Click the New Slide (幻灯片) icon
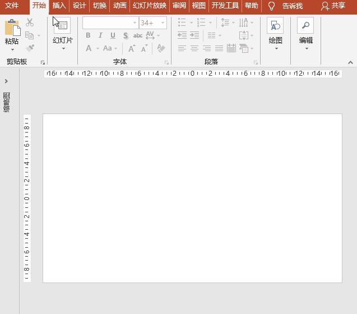The height and width of the screenshot is (314, 357). 62,26
